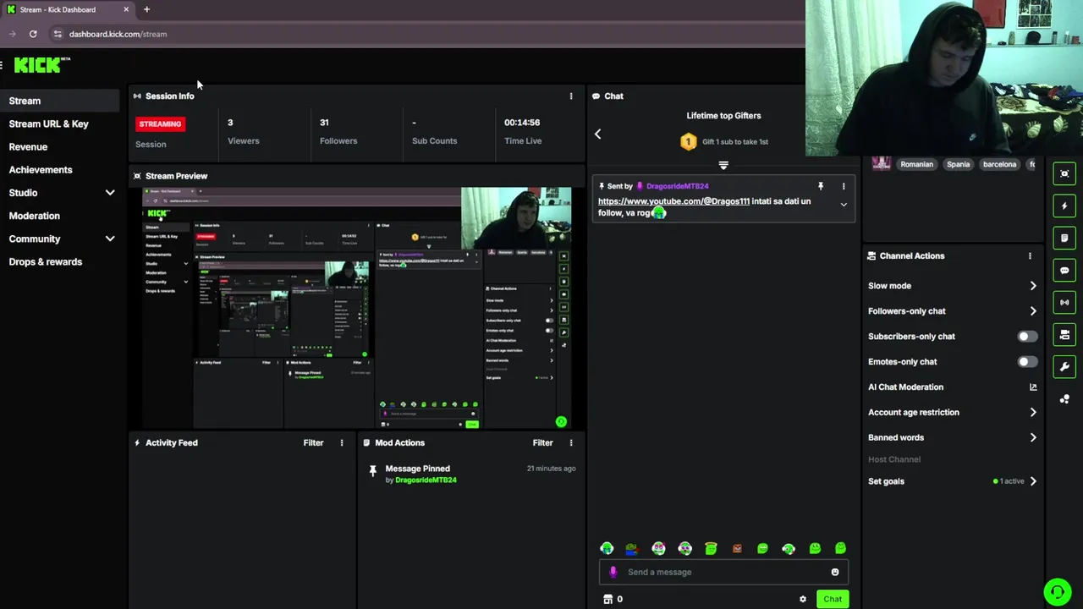
Task: Open Channel Actions three-dot menu
Action: click(1030, 255)
